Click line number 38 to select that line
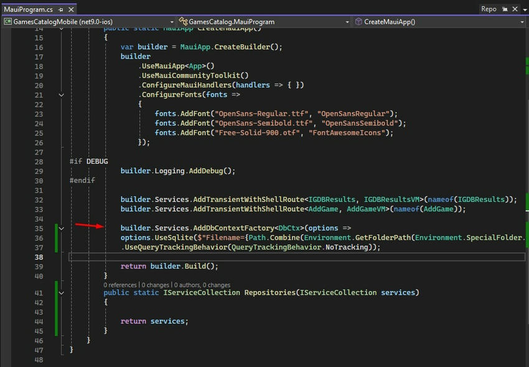 (x=39, y=257)
